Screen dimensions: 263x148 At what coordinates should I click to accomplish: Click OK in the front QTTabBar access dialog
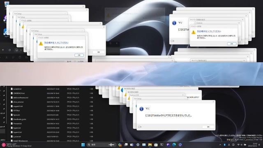click(208, 127)
